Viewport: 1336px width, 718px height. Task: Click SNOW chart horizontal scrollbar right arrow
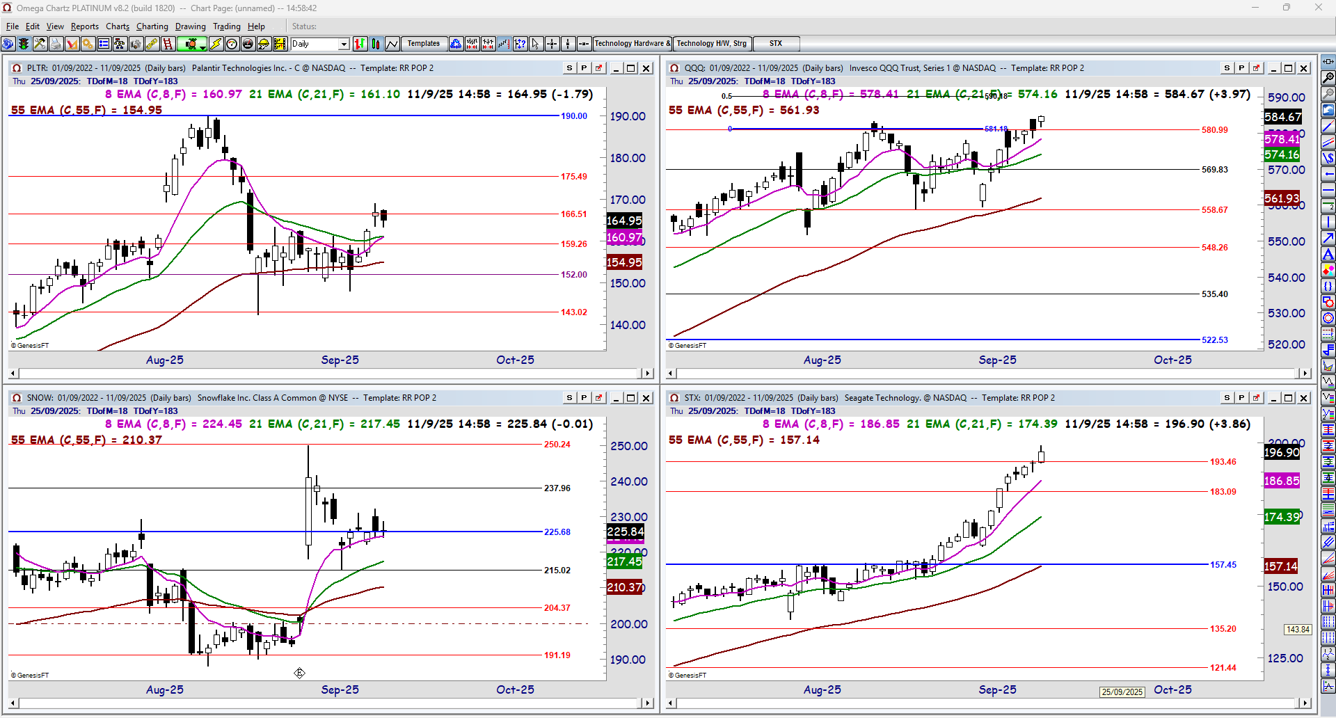click(648, 703)
